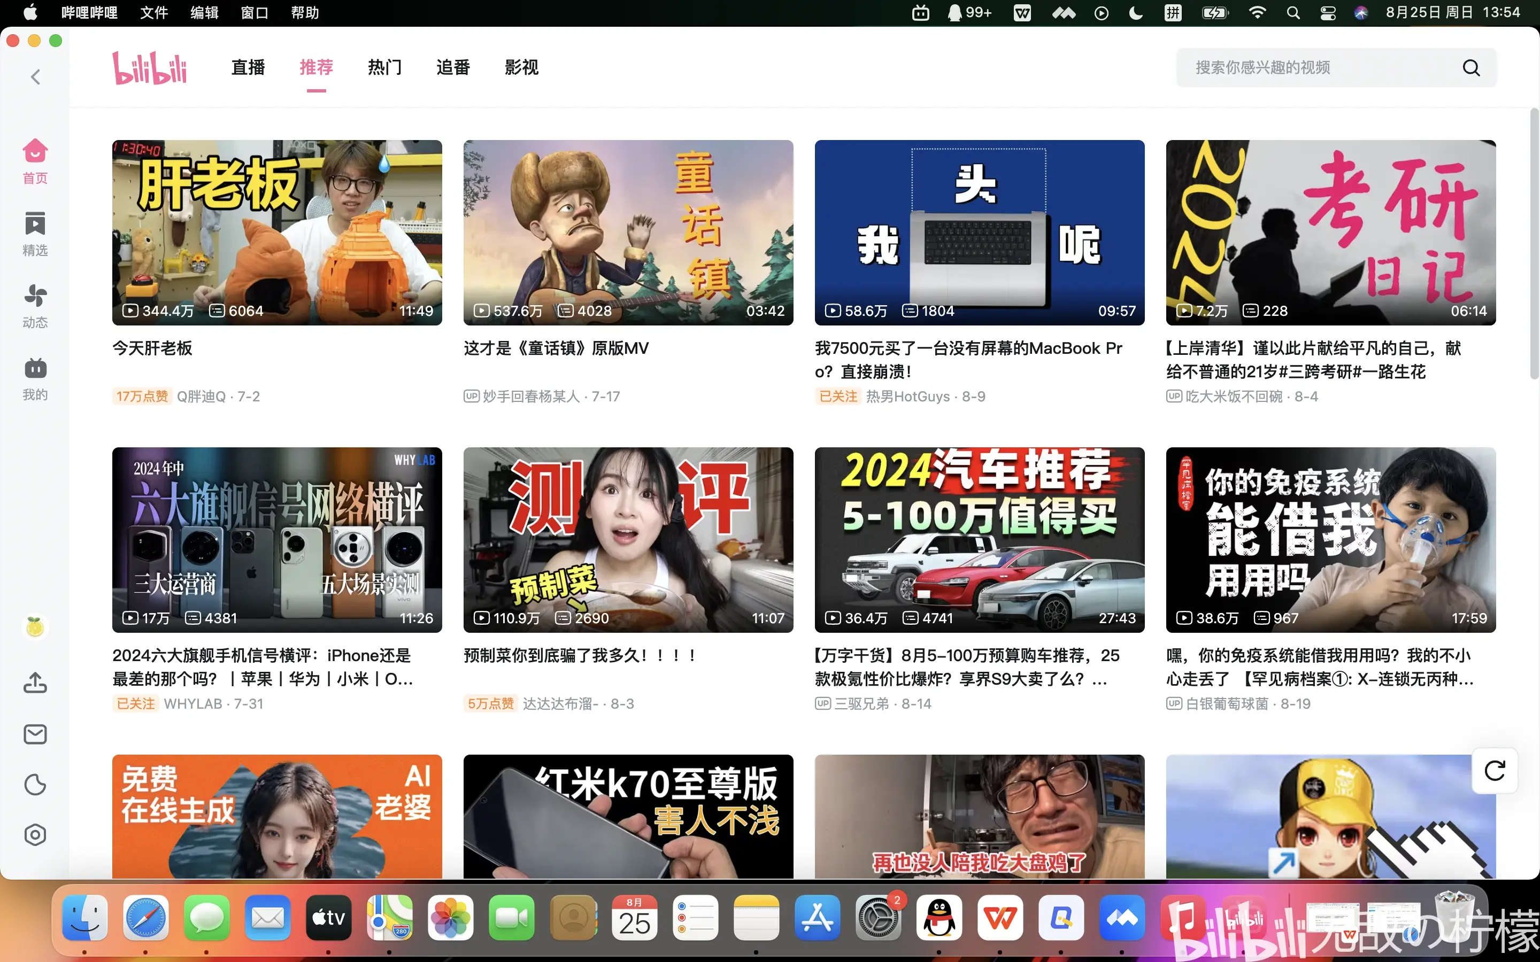Switch to the 推荐 tab
1540x962 pixels.
[x=316, y=67]
